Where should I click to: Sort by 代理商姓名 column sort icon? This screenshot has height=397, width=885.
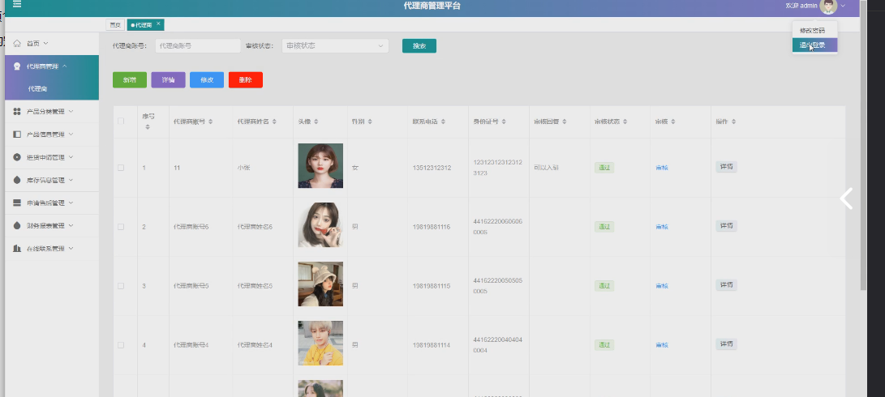[x=274, y=122]
